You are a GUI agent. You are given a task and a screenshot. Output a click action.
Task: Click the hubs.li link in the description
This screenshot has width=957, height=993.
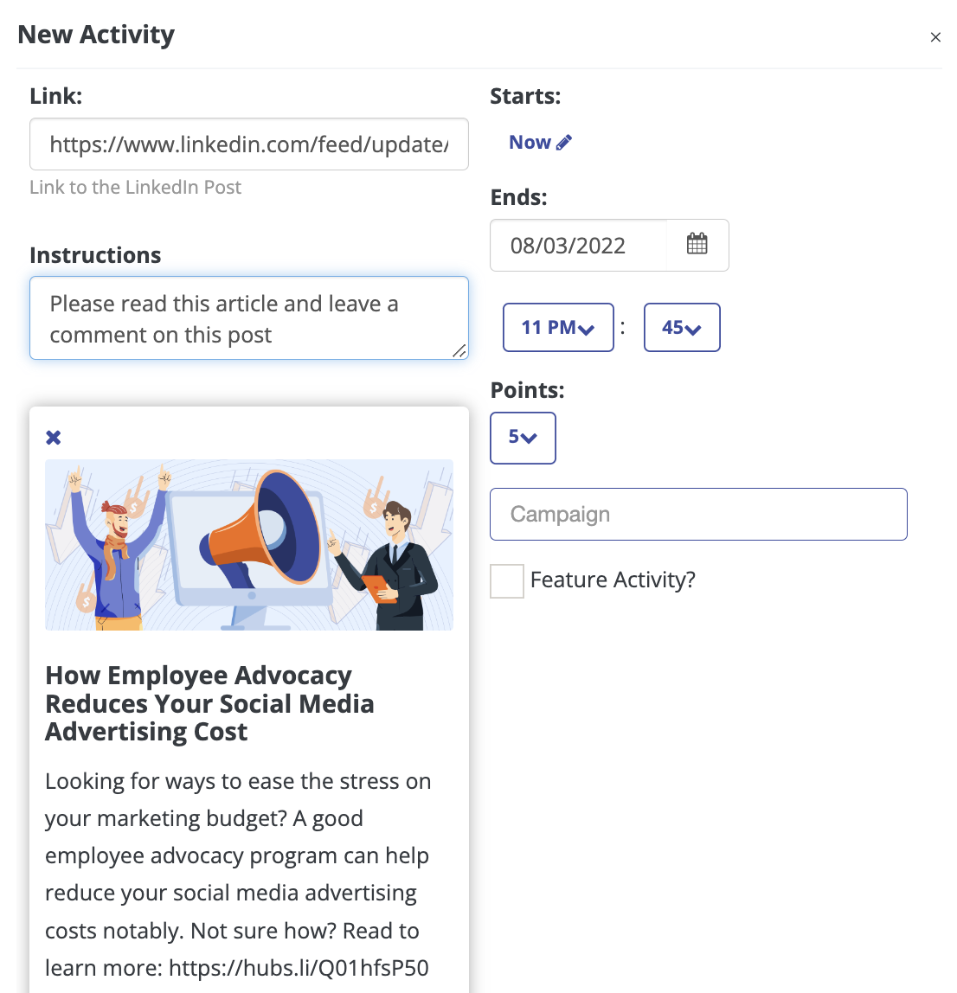pos(299,968)
